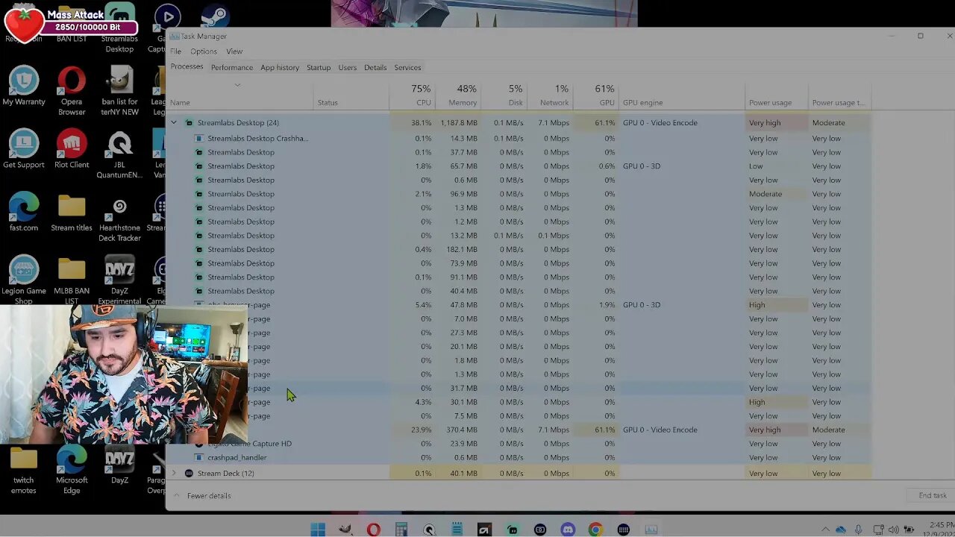Image resolution: width=955 pixels, height=537 pixels.
Task: Click the '38.1%' CPU cell
Action: 412,122
